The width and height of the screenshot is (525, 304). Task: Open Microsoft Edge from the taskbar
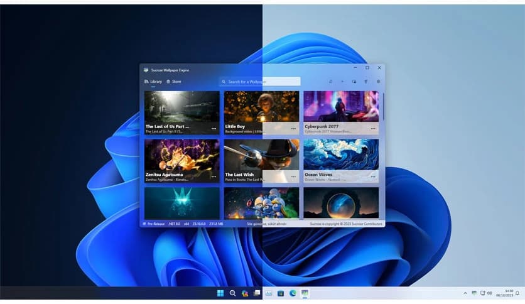click(293, 293)
